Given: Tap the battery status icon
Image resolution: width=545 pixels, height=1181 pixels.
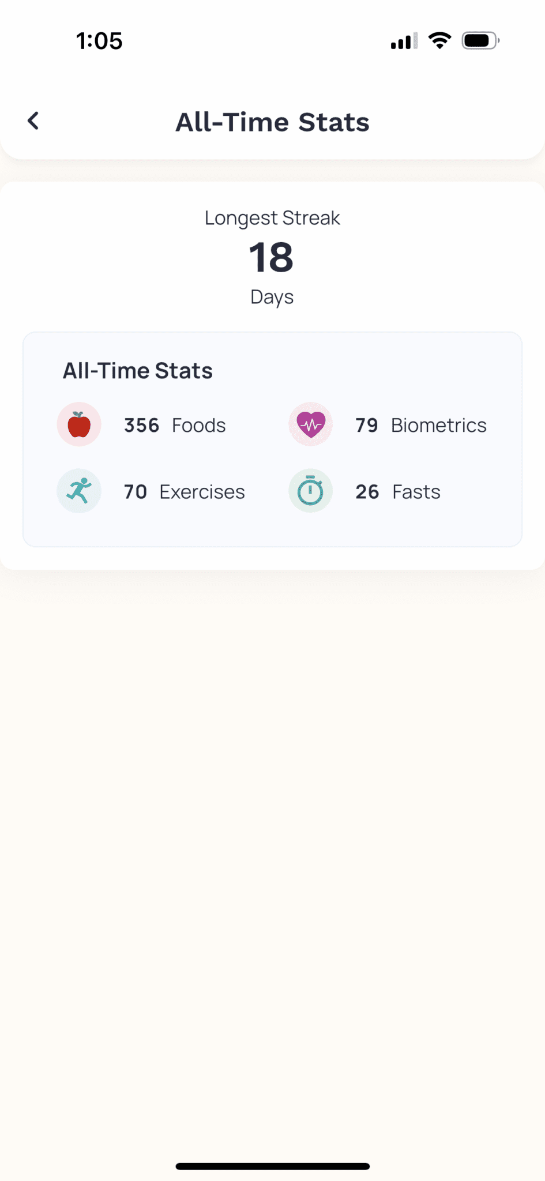Looking at the screenshot, I should [x=480, y=41].
